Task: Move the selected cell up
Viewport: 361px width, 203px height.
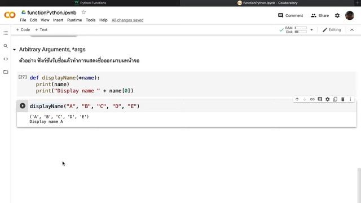Action: (x=297, y=99)
